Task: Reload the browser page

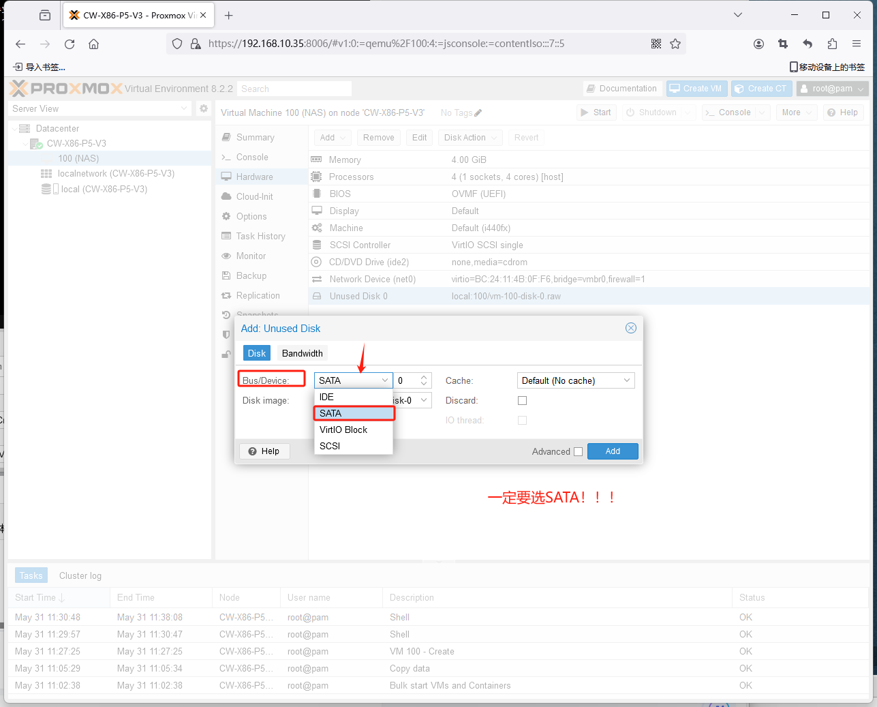Action: 70,44
